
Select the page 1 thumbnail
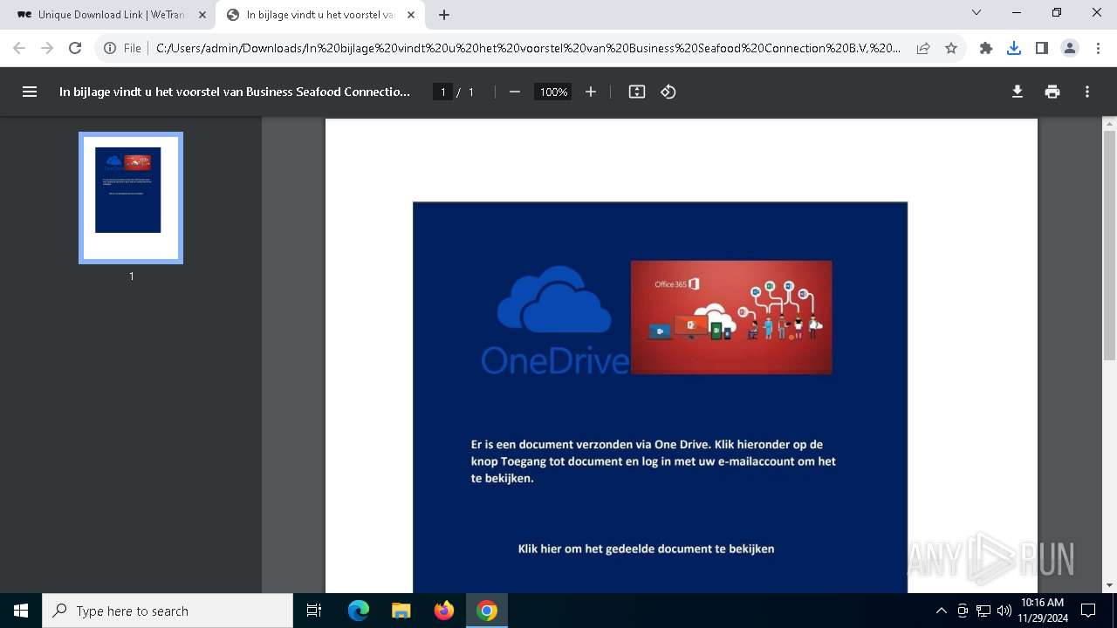131,198
